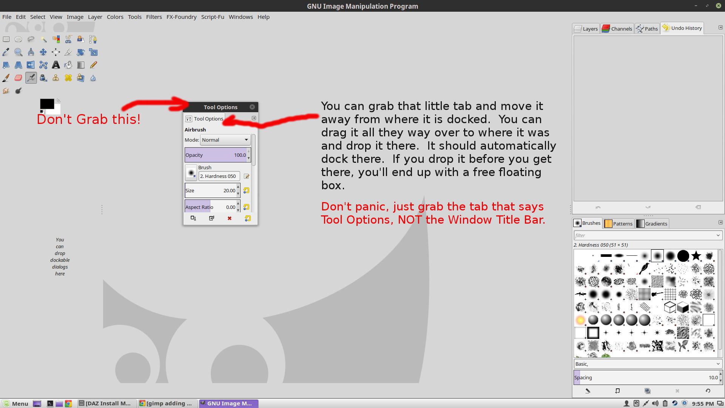Image resolution: width=725 pixels, height=408 pixels.
Task: Open the Mode dropdown set to Normal
Action: click(x=225, y=140)
